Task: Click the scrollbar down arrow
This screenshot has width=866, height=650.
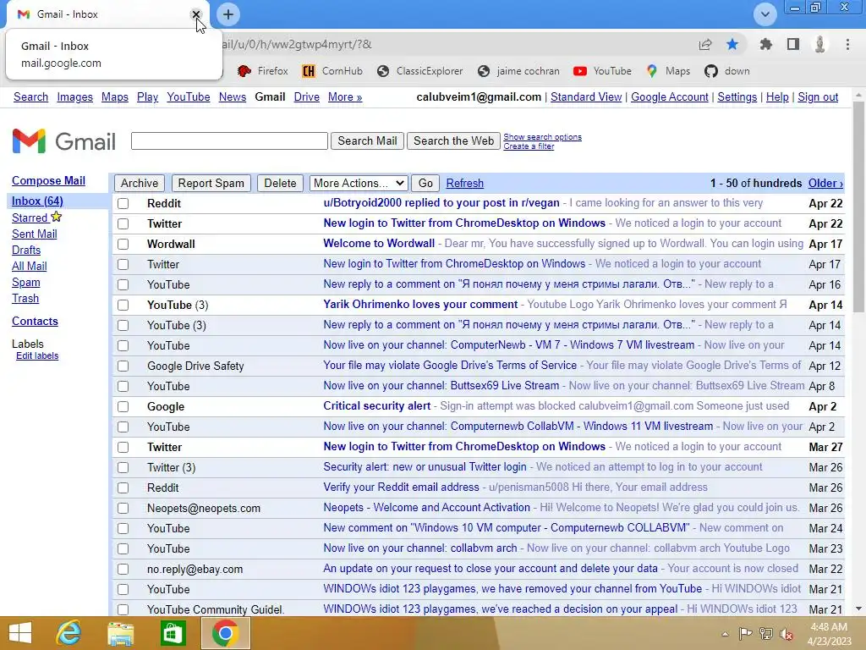Action: click(x=859, y=609)
